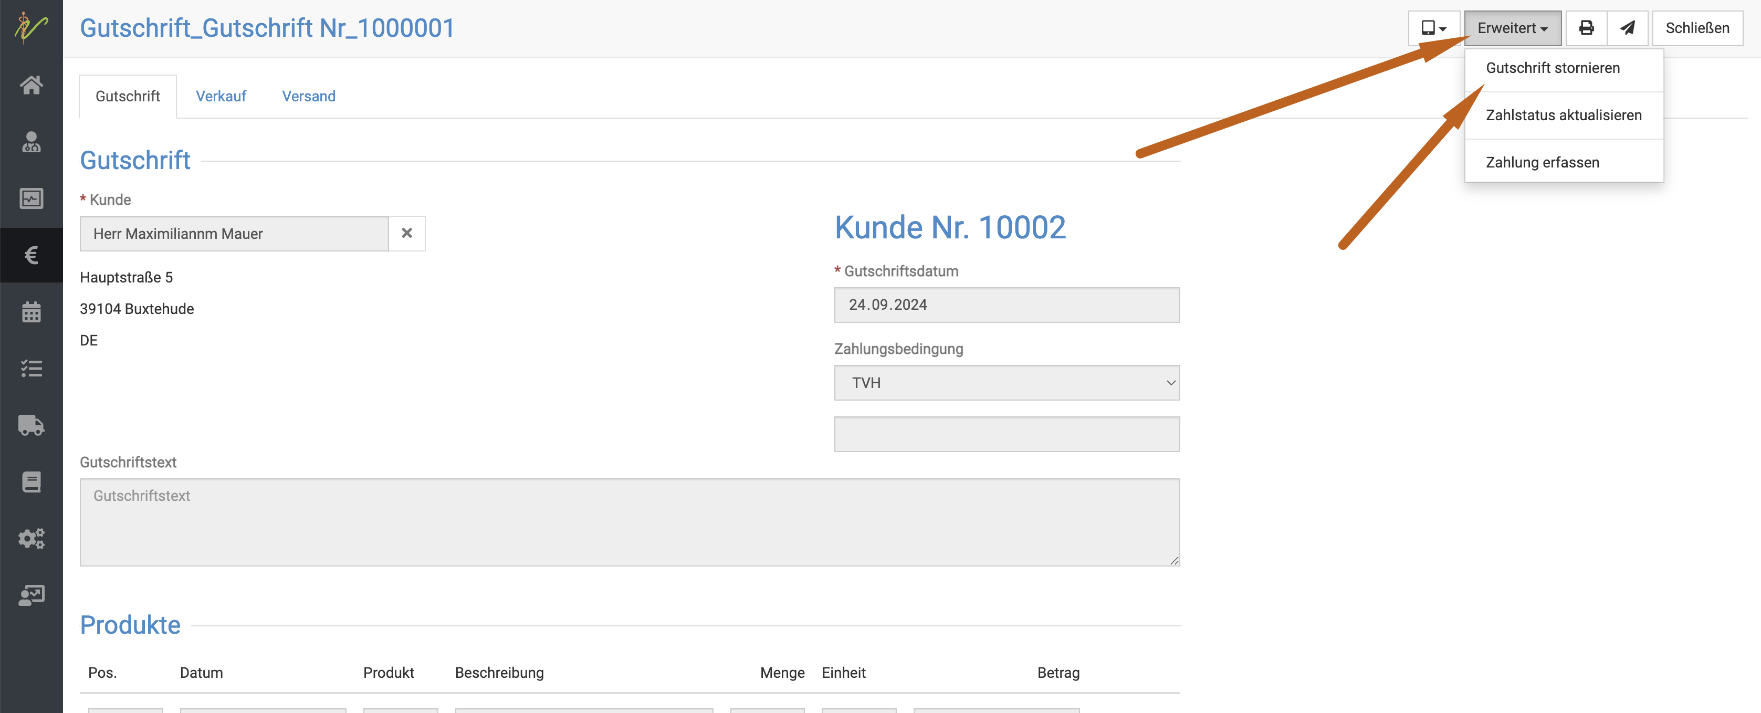Open the Euro billing sidebar icon

[31, 255]
